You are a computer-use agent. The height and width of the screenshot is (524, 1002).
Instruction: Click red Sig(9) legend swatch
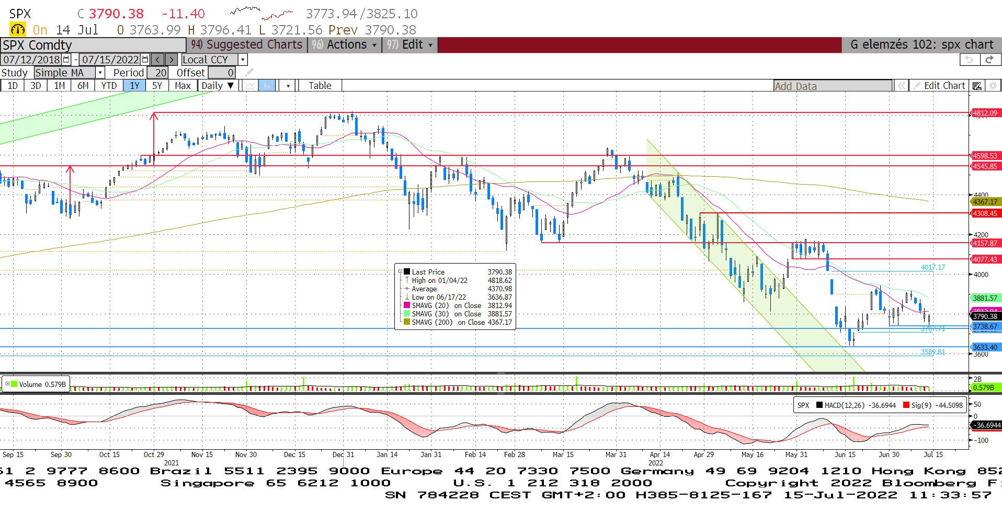[x=906, y=405]
